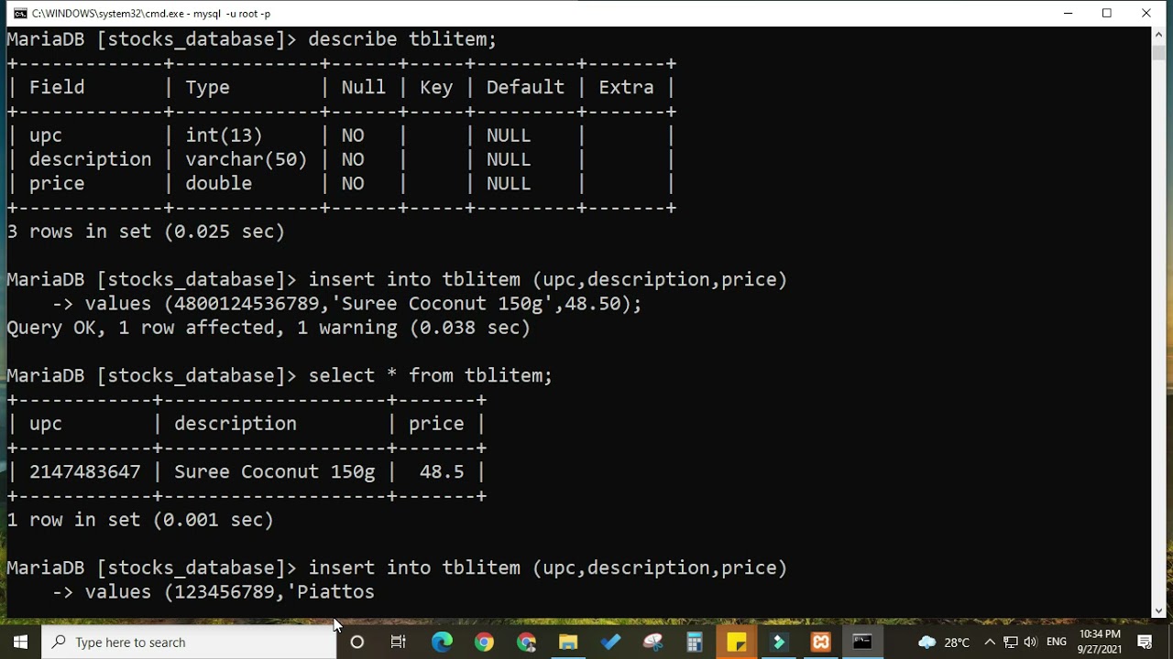Click the console vertical scrollbar thumb

coord(1158,51)
